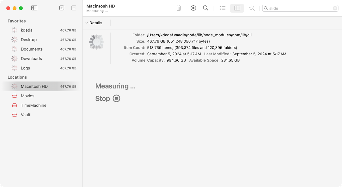Add a new item with the plus icon
The height and width of the screenshot is (187, 342).
click(62, 8)
